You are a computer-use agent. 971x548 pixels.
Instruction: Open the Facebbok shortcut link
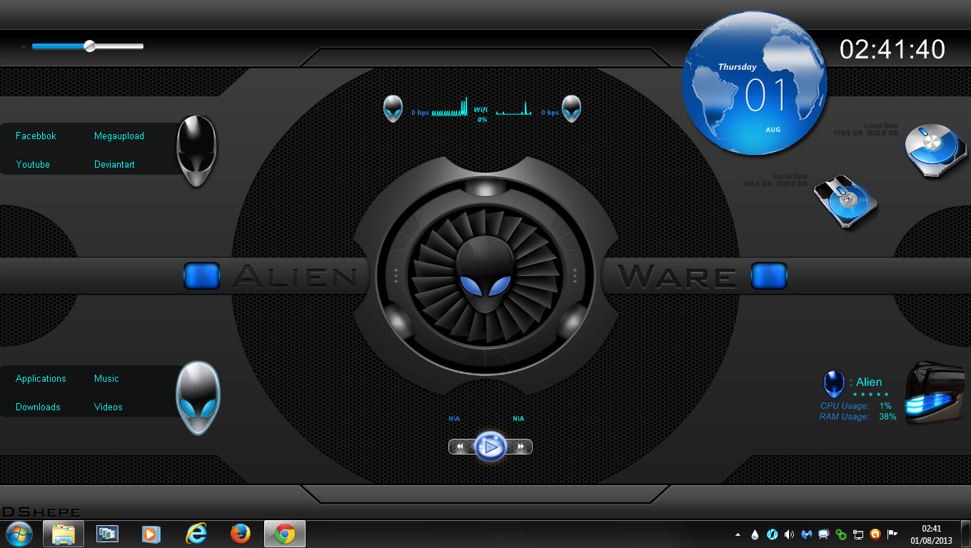pyautogui.click(x=36, y=136)
